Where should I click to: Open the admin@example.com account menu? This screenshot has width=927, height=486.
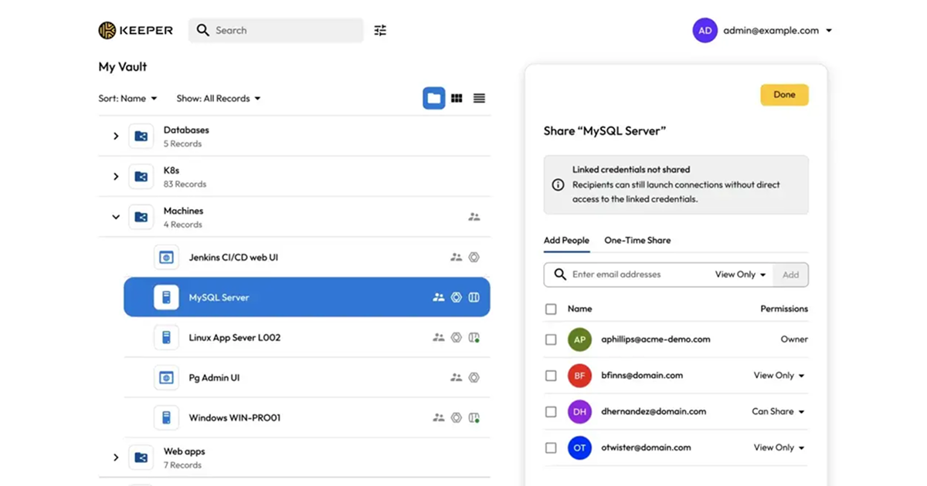[x=777, y=30]
